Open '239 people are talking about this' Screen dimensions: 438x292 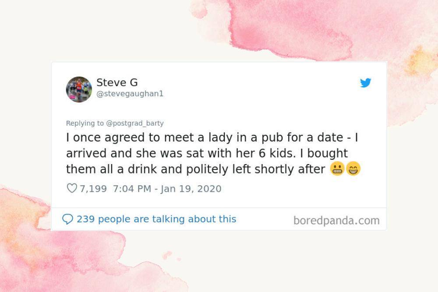(156, 219)
